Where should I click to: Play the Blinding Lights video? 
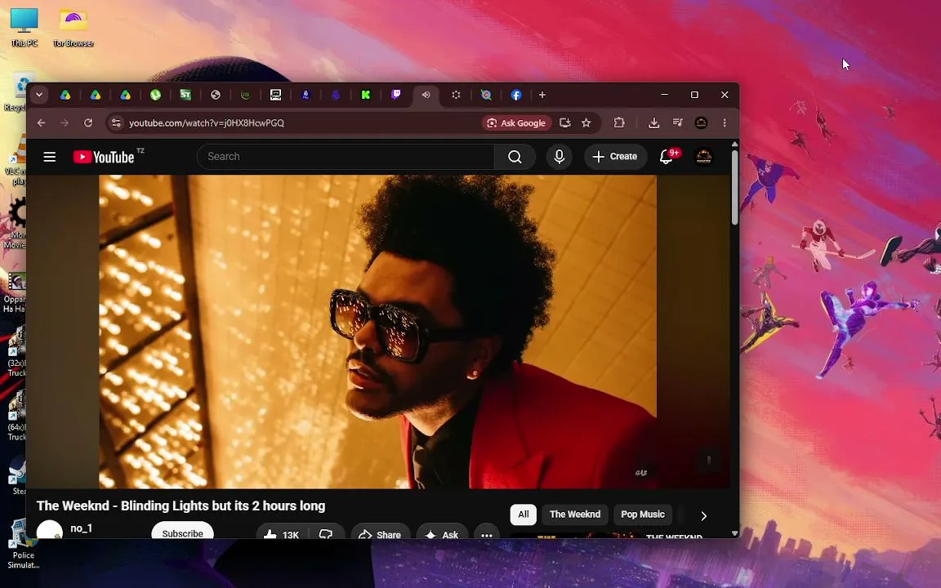tap(378, 332)
